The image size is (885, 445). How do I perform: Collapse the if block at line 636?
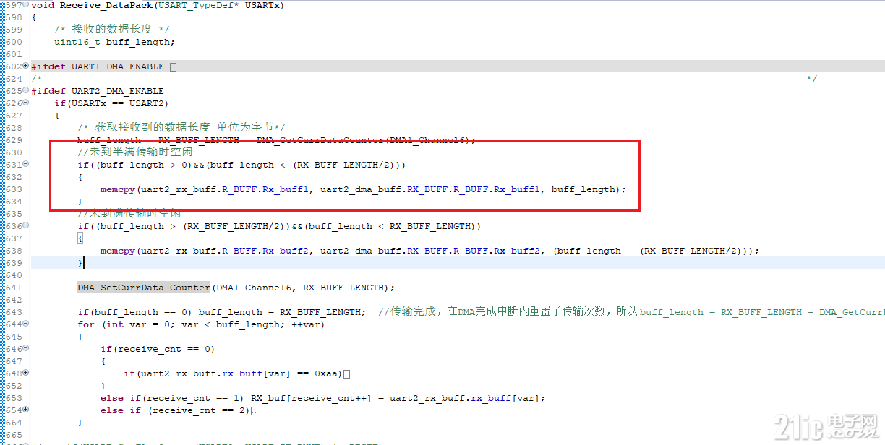(26, 226)
